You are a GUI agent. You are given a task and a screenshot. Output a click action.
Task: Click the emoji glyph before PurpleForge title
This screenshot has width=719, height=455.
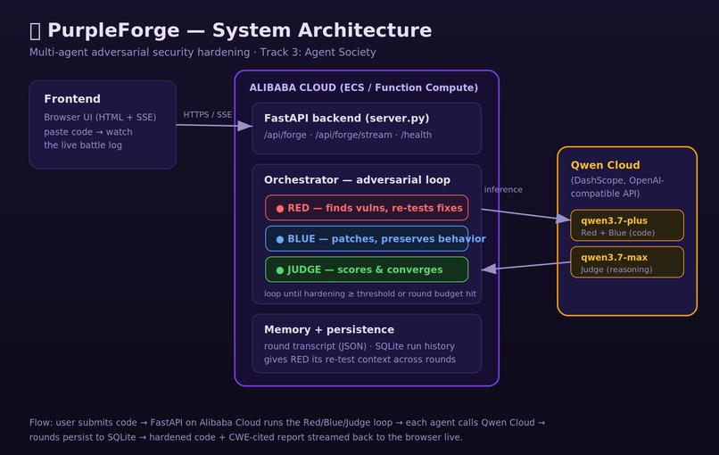(35, 31)
